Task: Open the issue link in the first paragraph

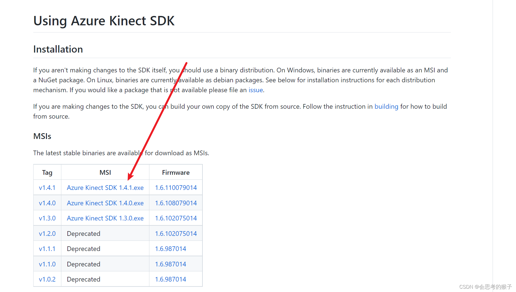Action: [x=255, y=90]
